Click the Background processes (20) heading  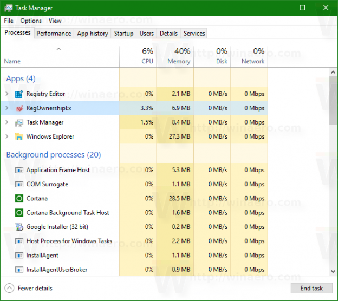tap(54, 155)
